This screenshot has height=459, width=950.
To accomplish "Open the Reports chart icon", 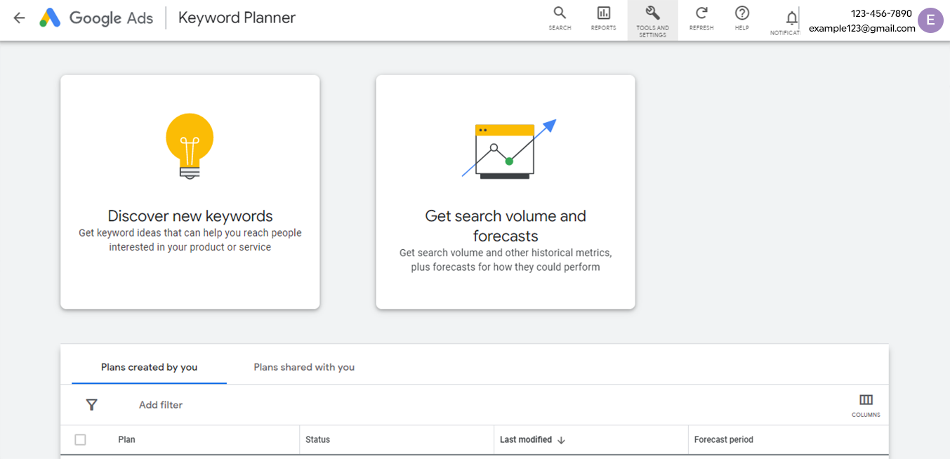I will click(x=603, y=18).
